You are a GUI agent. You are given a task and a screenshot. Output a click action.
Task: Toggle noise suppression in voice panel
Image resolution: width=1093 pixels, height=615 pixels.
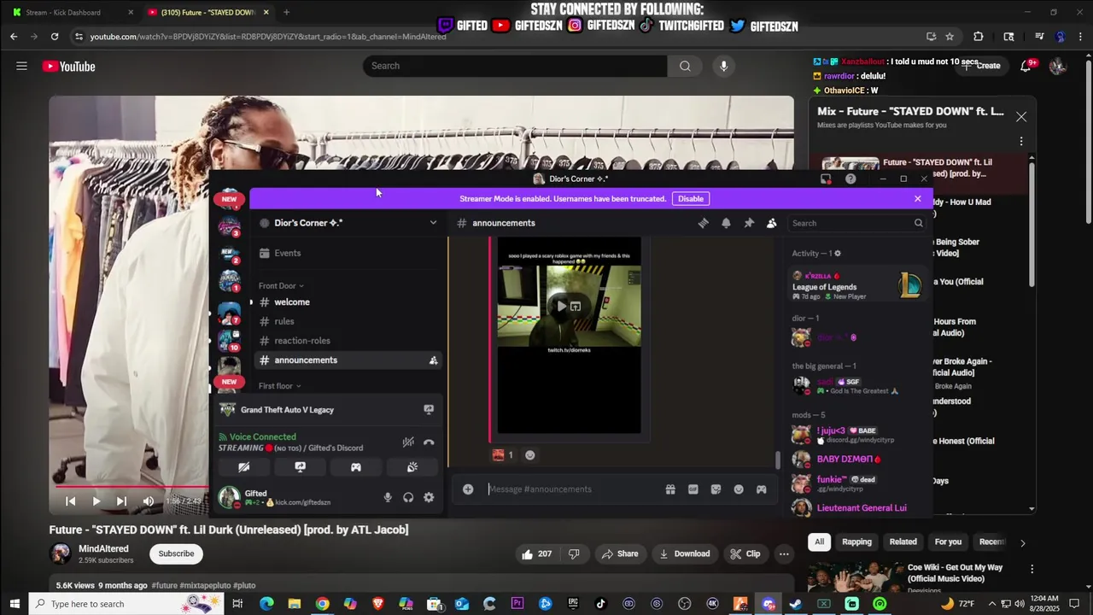(x=408, y=442)
